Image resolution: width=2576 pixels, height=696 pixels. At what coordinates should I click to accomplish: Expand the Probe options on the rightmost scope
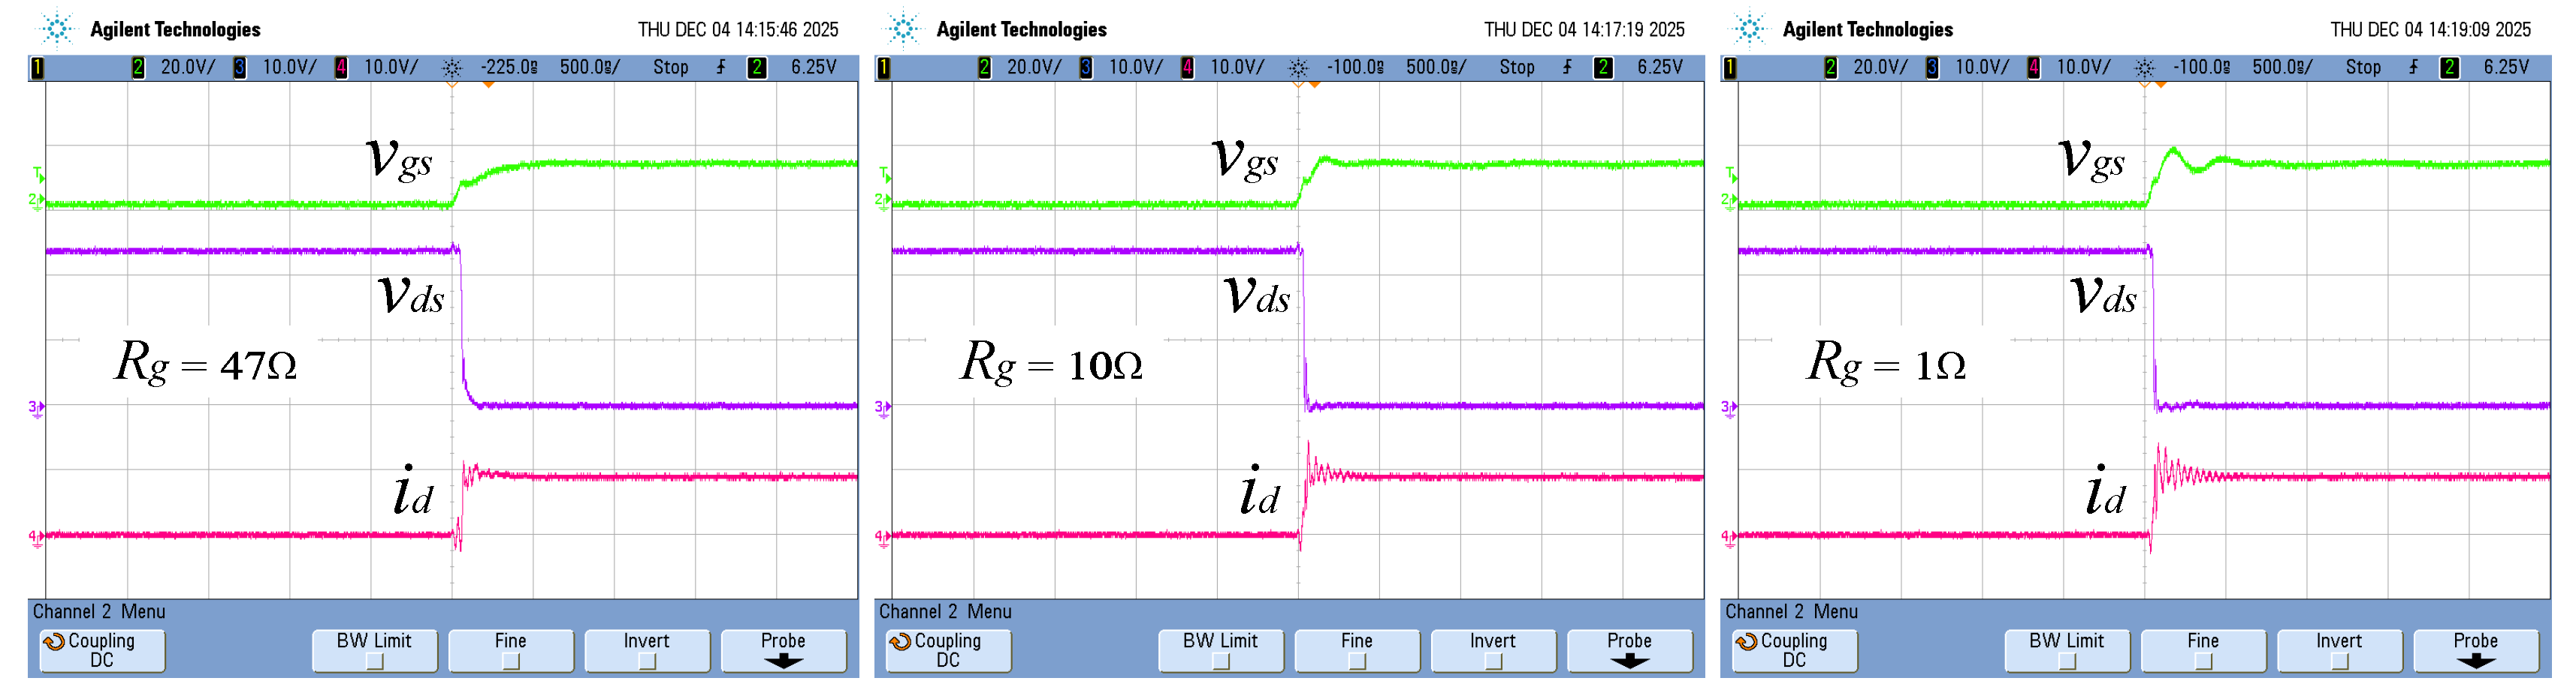[x=2475, y=650]
